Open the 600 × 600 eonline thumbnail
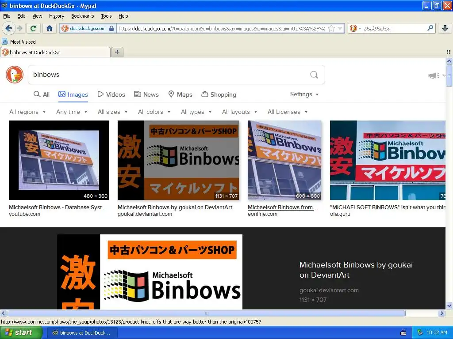Screen dimensions: 453x339 point(284,160)
